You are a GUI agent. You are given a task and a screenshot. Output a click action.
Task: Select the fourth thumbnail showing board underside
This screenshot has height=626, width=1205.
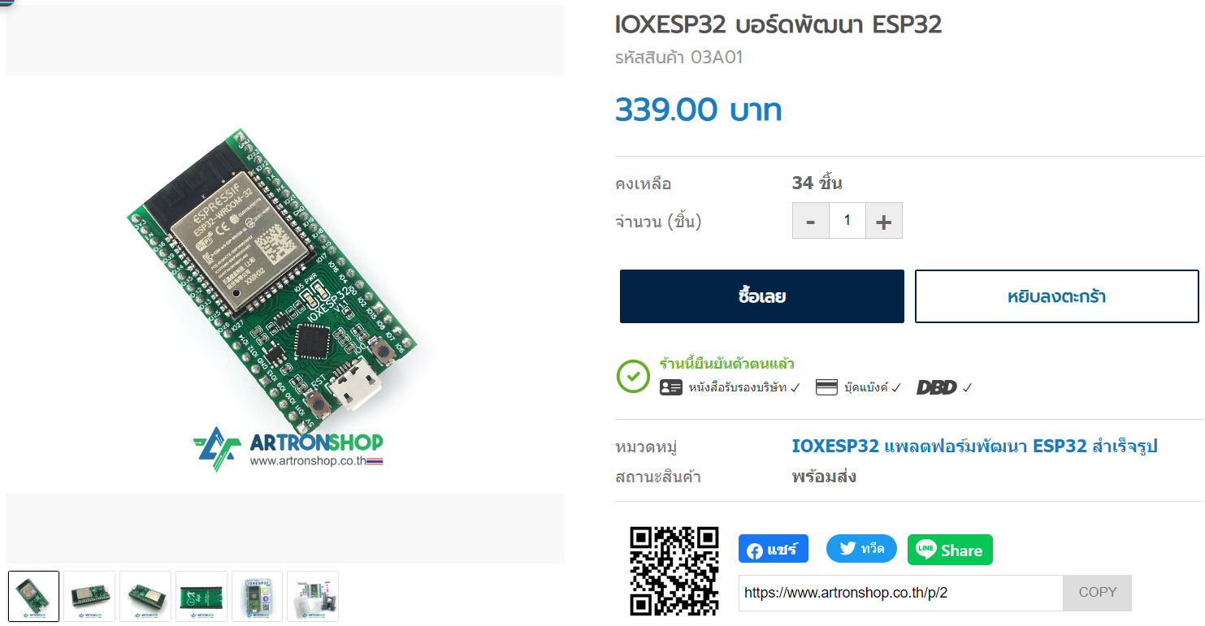click(x=202, y=597)
